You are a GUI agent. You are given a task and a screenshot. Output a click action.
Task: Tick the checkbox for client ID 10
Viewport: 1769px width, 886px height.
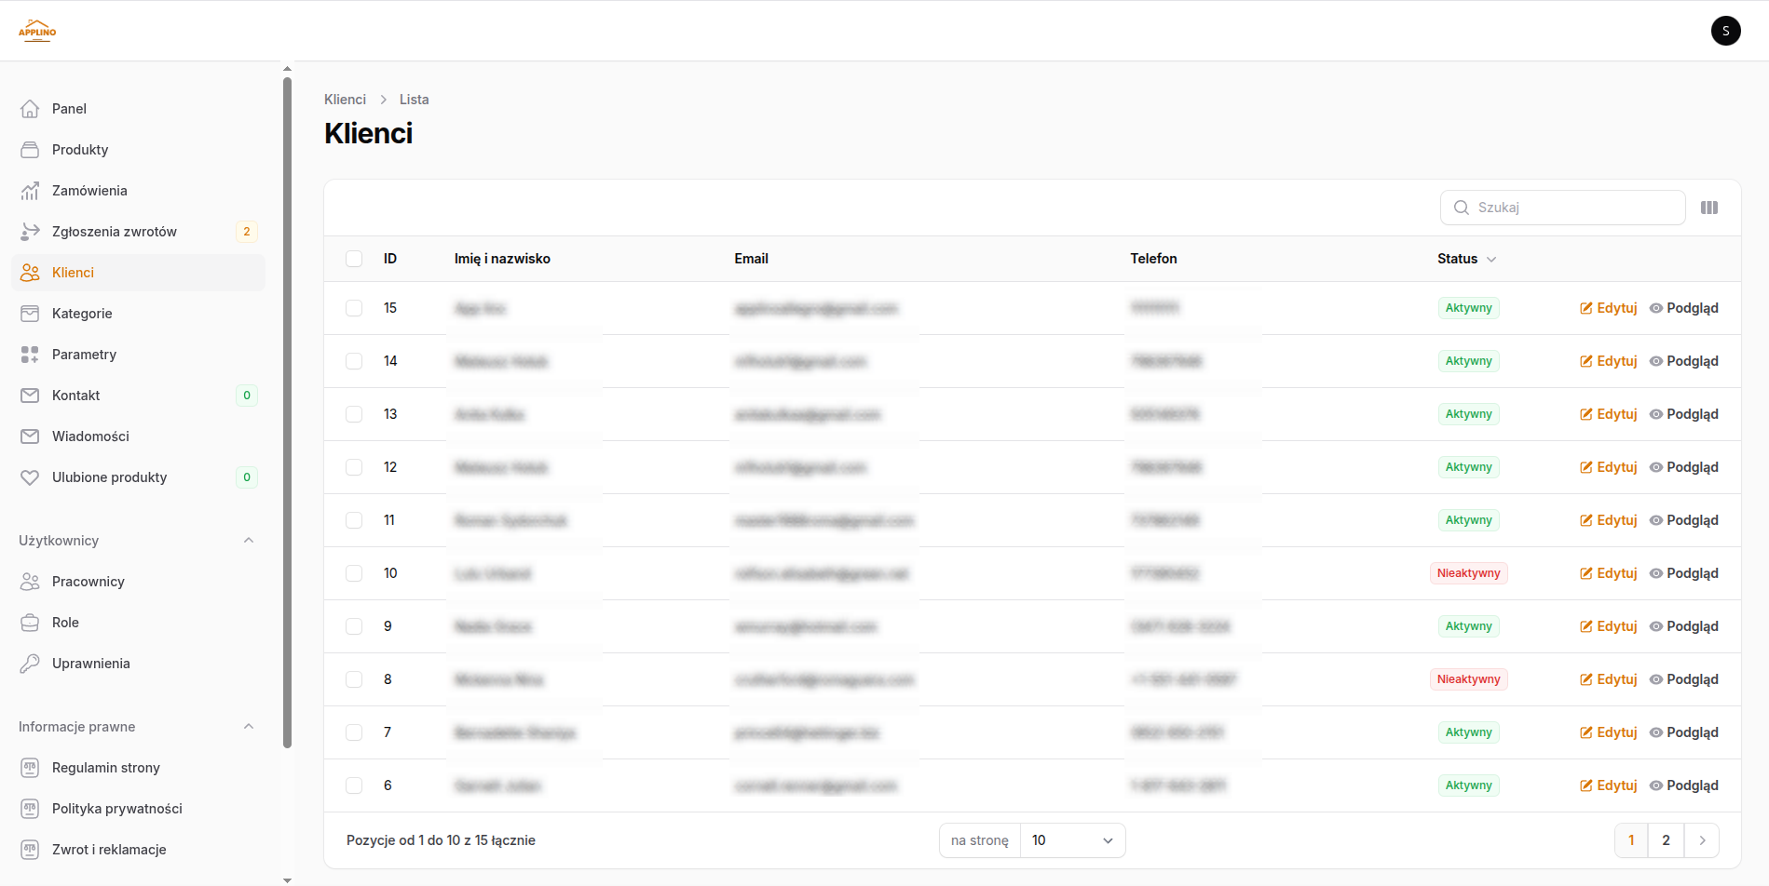point(354,573)
